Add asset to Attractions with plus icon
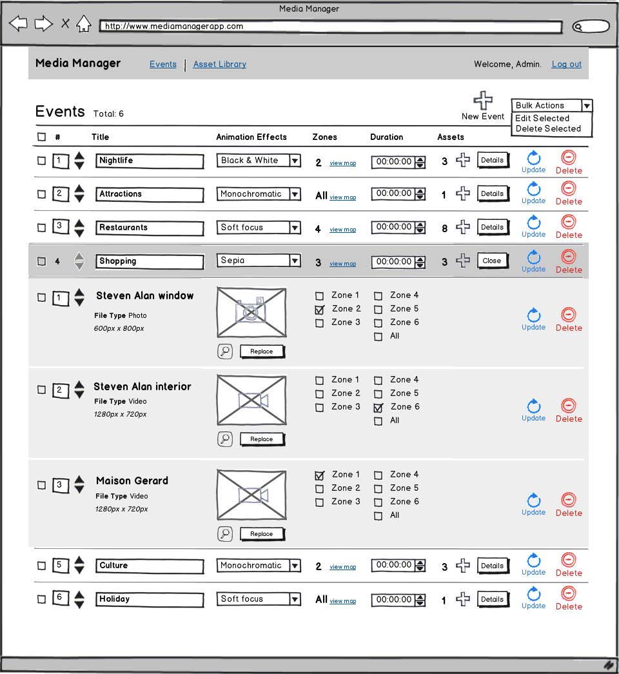Image resolution: width=619 pixels, height=674 pixels. coord(463,193)
